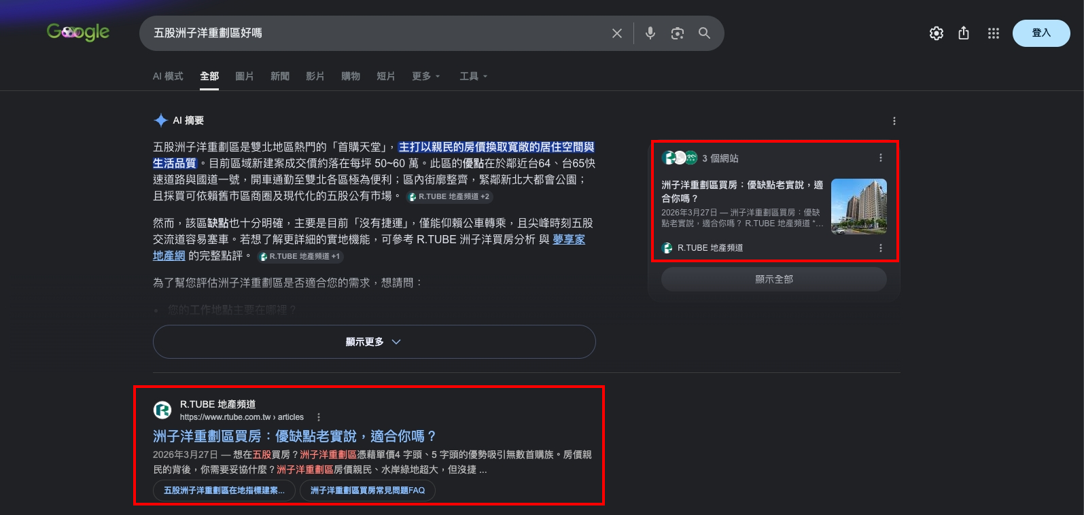Click the building thumbnail in source card
The width and height of the screenshot is (1084, 515).
pyautogui.click(x=859, y=207)
